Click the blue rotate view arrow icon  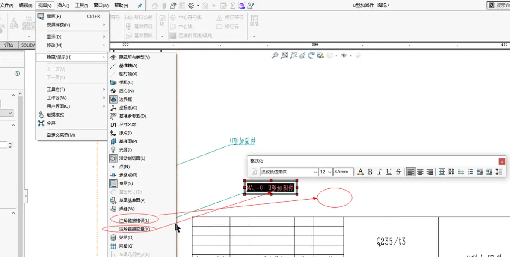311,55
